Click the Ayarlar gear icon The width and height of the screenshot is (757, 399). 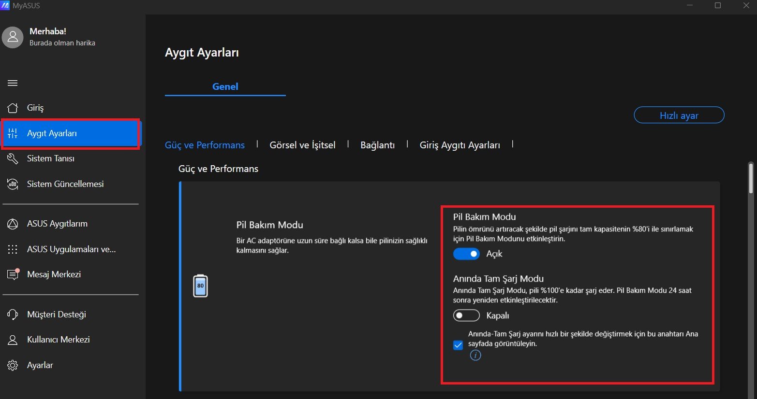pyautogui.click(x=13, y=365)
